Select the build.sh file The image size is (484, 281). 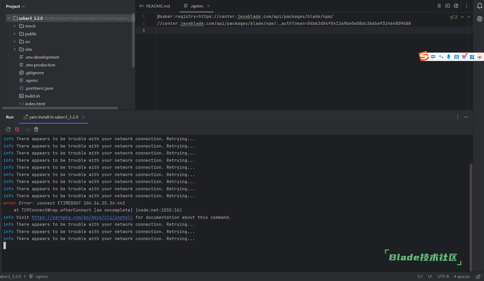pos(30,96)
